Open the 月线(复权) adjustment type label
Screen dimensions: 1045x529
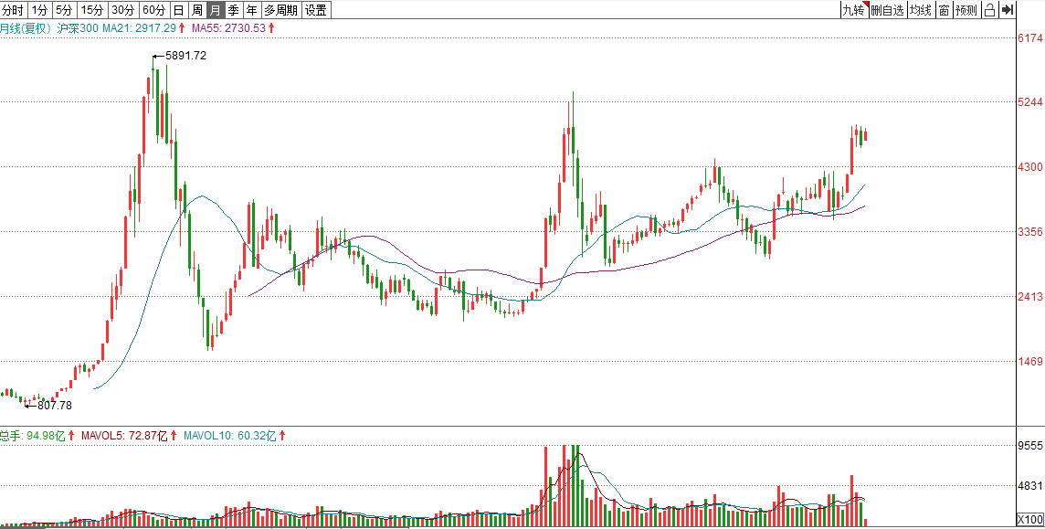(x=26, y=29)
